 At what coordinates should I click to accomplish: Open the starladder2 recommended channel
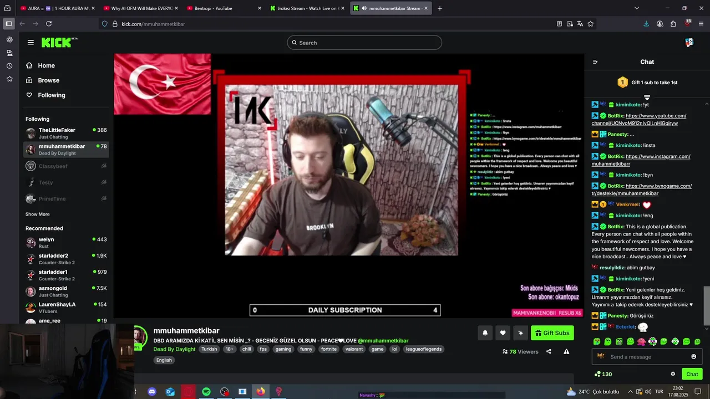tap(66, 259)
